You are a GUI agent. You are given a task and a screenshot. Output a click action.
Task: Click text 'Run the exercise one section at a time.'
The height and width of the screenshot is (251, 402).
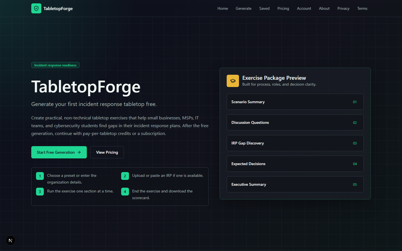point(80,191)
